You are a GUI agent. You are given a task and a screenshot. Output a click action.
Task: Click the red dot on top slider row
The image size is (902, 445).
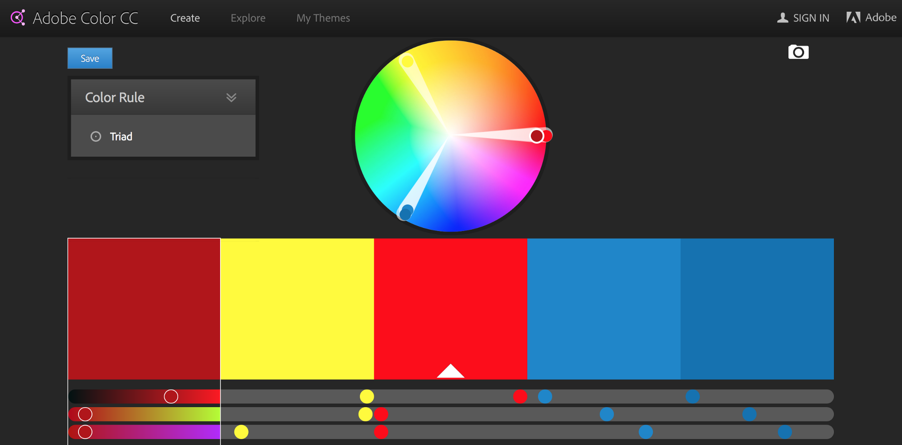520,396
